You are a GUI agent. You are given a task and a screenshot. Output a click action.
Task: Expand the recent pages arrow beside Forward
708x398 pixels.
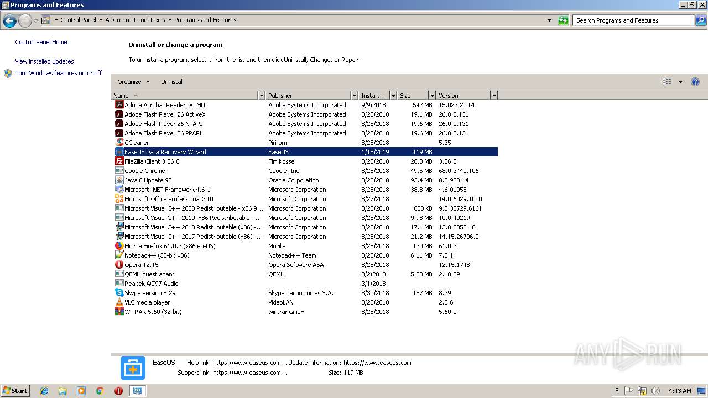pyautogui.click(x=35, y=21)
